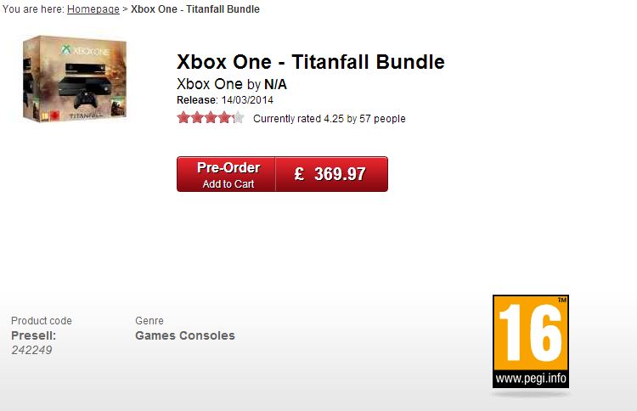
Task: Click the Xbox One platform text
Action: click(209, 84)
